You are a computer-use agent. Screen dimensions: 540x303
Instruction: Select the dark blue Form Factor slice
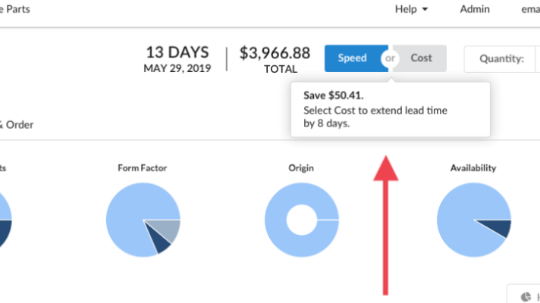click(x=162, y=240)
